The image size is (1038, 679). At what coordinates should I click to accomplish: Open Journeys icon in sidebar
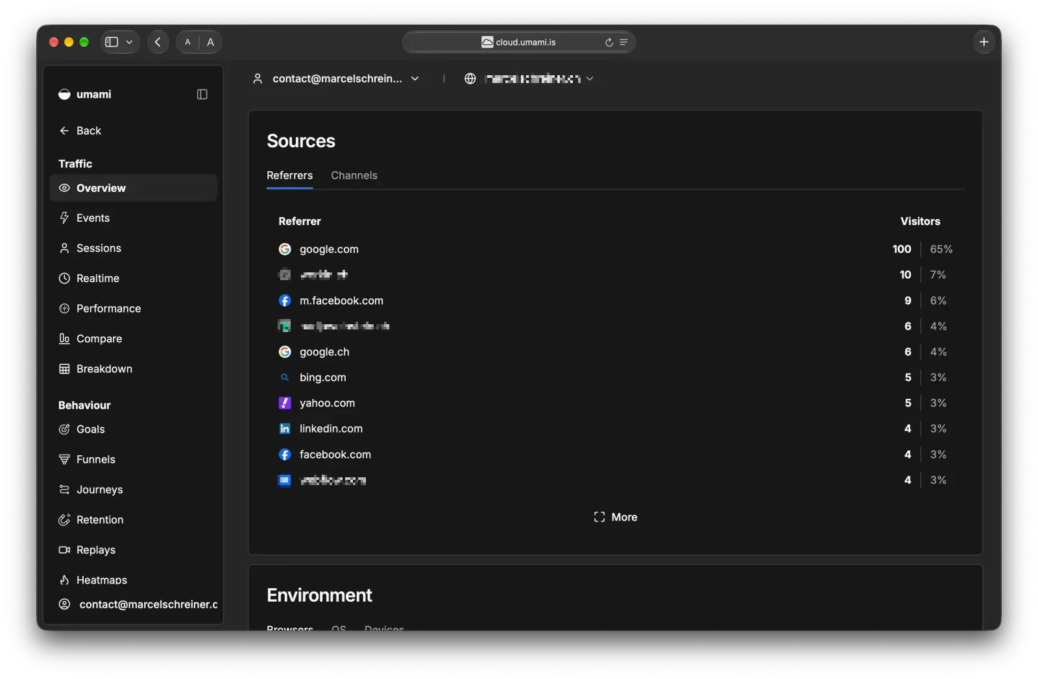(64, 490)
